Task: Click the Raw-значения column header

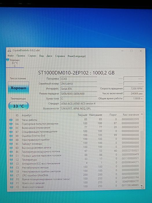Action: point(131,115)
